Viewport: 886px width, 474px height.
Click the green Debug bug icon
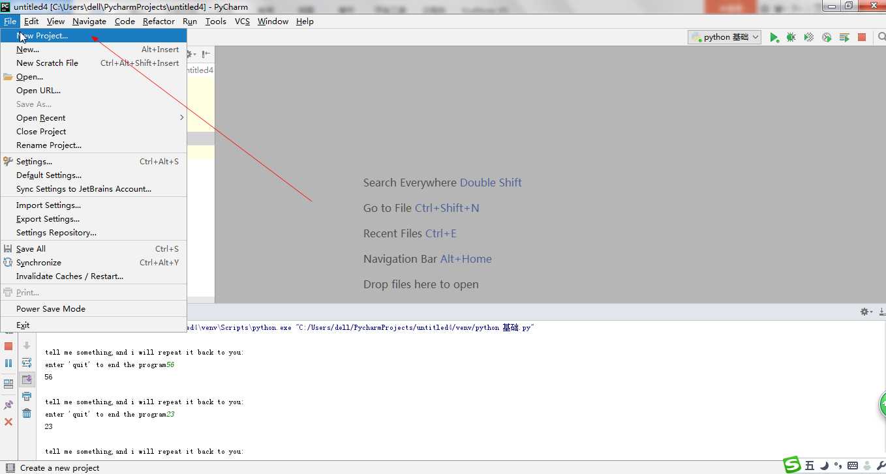tap(791, 37)
